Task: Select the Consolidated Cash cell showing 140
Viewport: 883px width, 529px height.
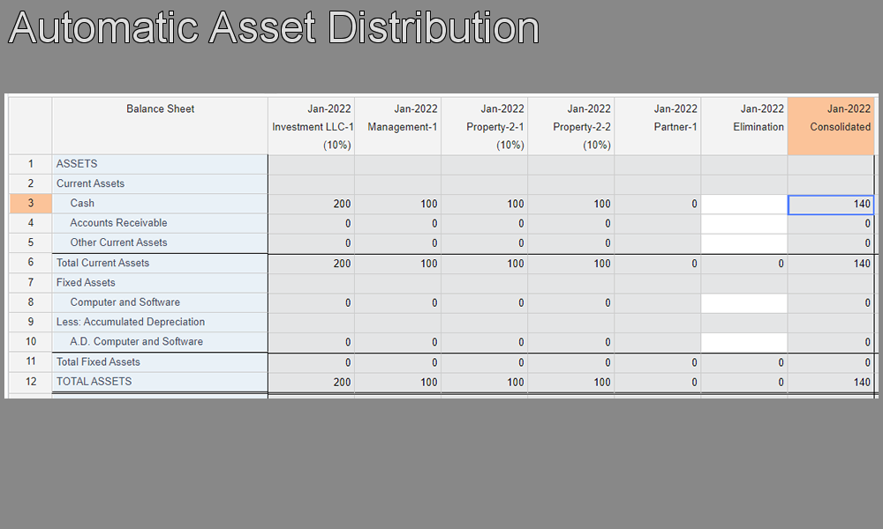Action: point(831,204)
